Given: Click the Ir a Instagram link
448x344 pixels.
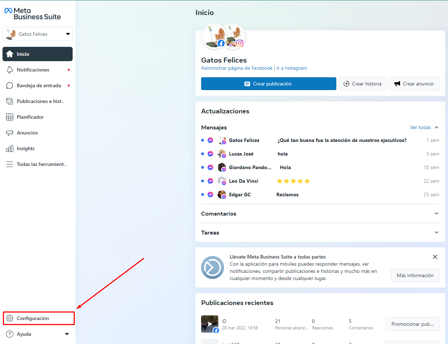Looking at the screenshot, I should [x=292, y=68].
